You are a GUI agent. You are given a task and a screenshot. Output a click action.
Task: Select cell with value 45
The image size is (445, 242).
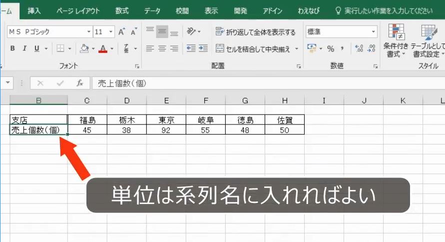[x=87, y=130]
